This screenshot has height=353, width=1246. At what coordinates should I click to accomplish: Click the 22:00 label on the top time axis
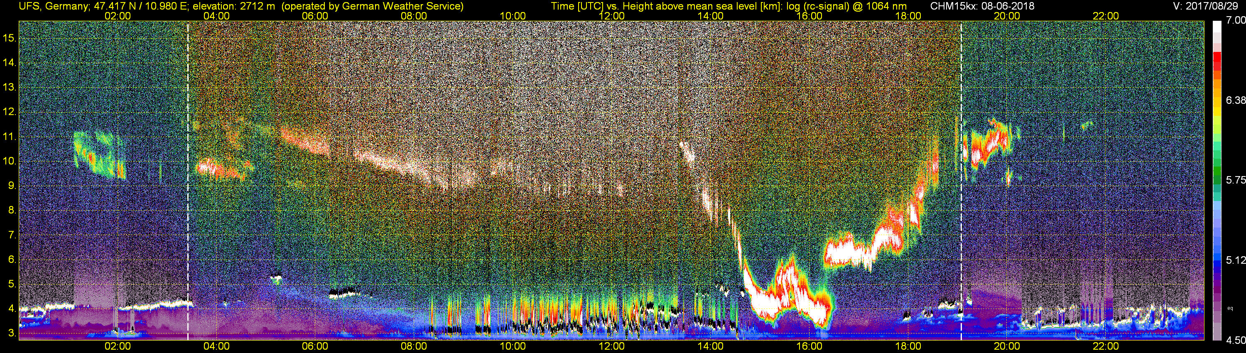(1106, 16)
